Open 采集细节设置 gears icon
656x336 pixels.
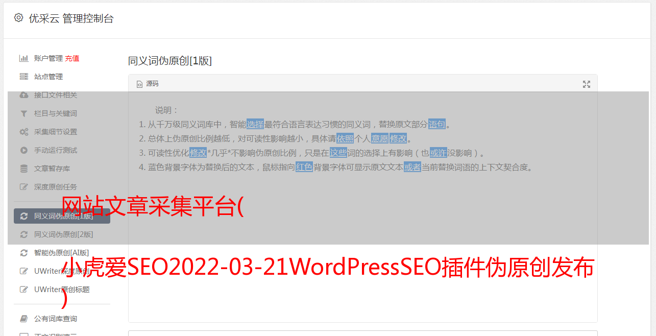23,132
